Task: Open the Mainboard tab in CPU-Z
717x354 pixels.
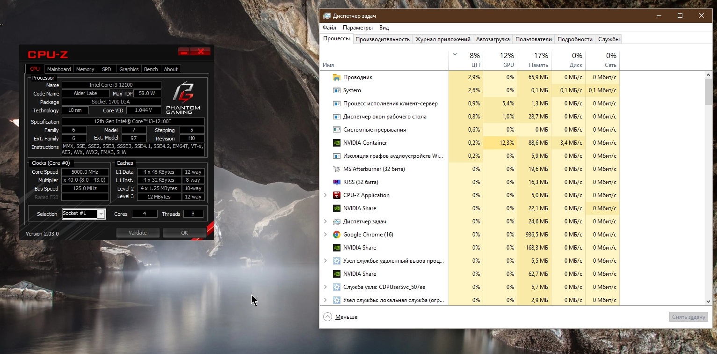Action: pos(59,69)
